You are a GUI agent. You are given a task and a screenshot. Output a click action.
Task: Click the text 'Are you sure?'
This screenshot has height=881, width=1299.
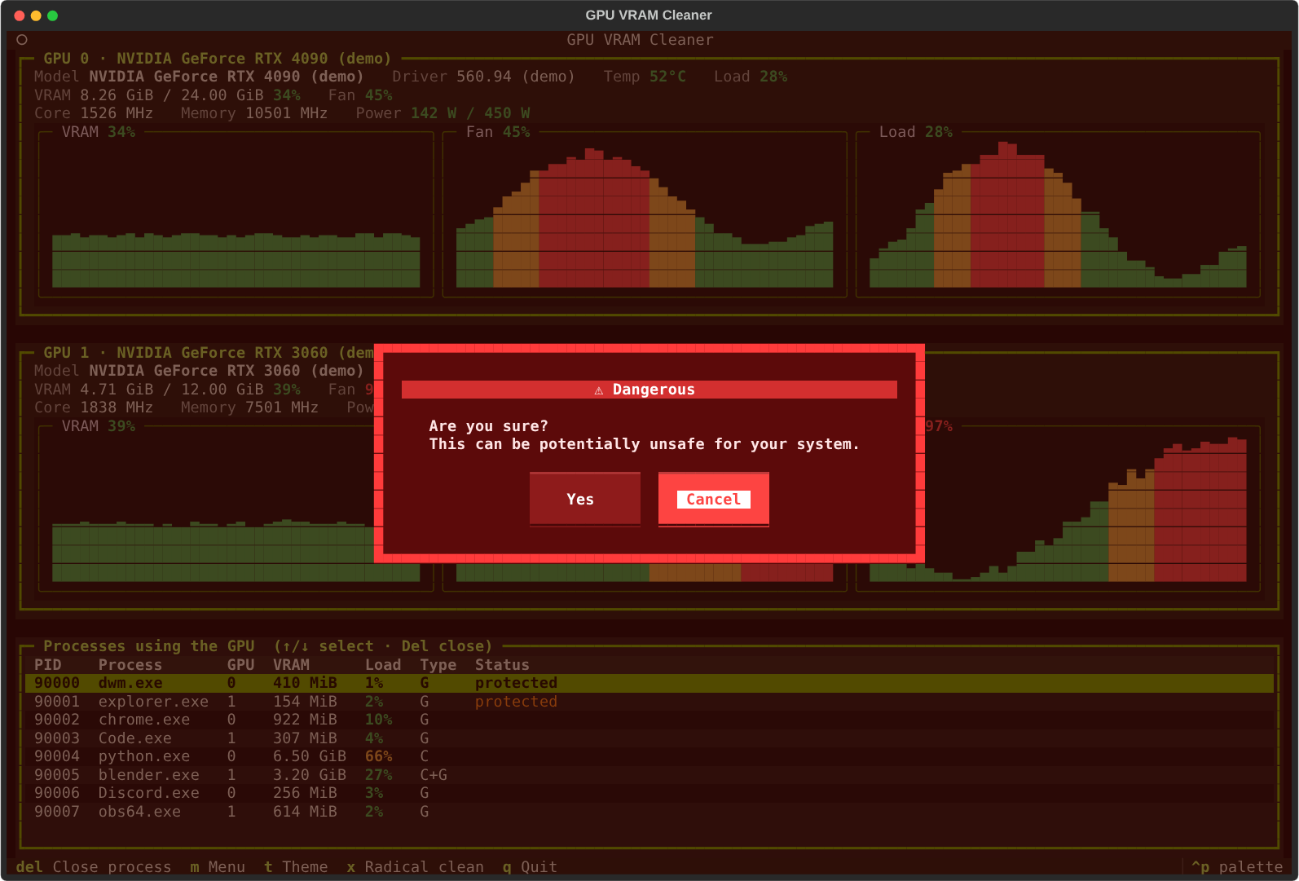point(488,426)
